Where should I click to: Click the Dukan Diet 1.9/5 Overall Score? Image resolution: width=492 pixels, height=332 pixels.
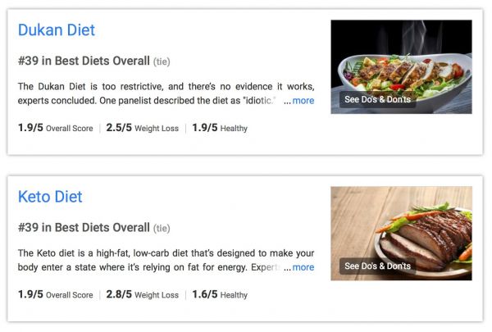[x=56, y=128]
